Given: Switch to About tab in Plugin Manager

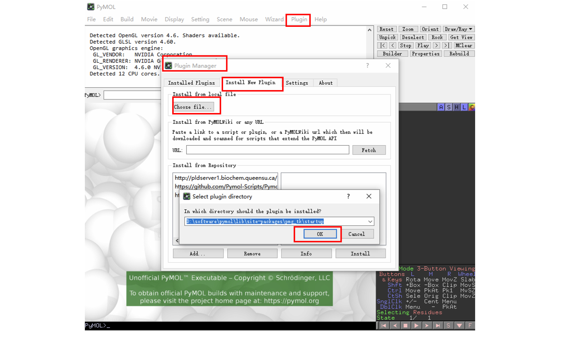Looking at the screenshot, I should 326,83.
